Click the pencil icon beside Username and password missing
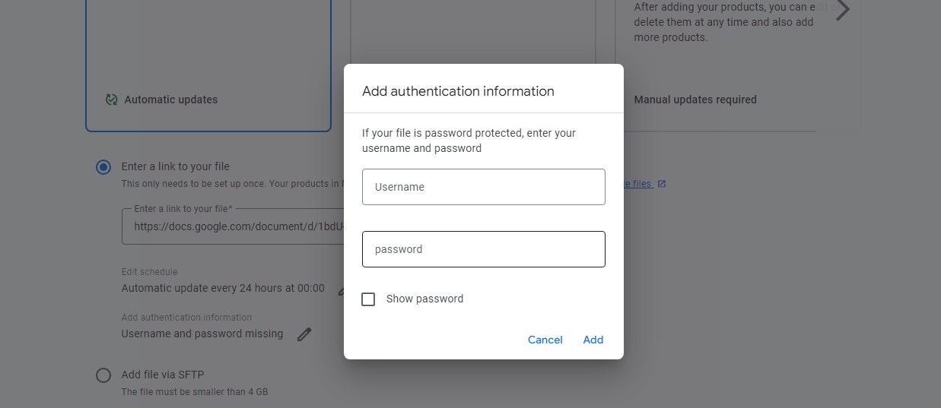The image size is (941, 408). tap(304, 334)
